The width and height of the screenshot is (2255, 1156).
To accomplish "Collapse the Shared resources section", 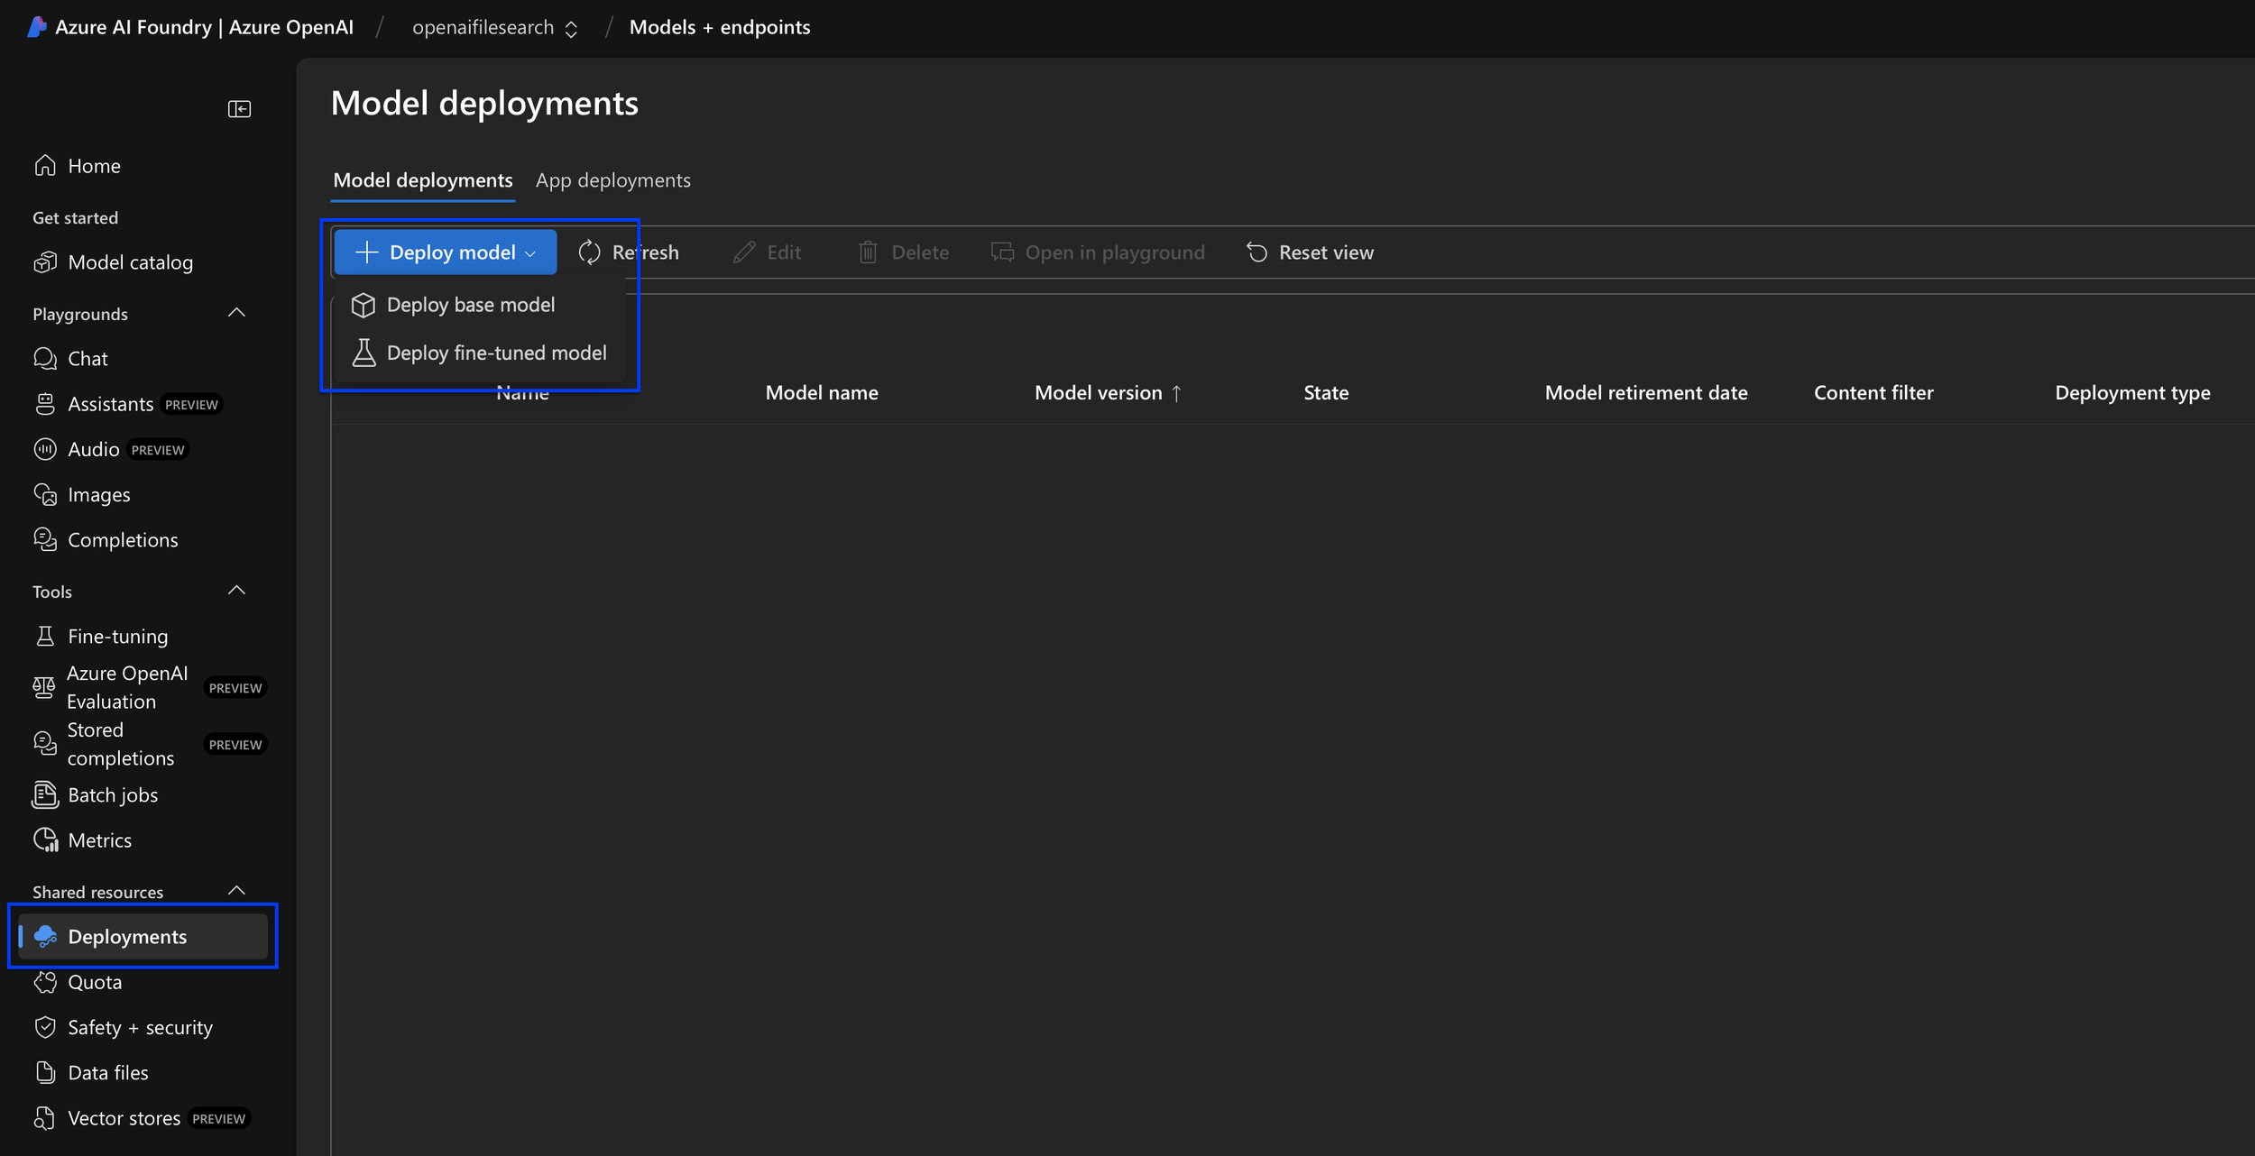I will click(x=236, y=891).
